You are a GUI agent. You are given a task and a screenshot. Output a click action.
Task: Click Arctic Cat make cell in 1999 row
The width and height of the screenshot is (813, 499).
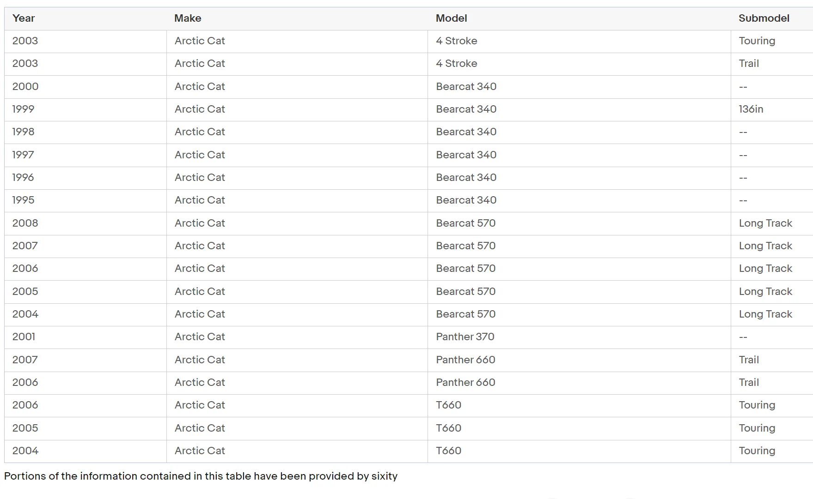click(x=200, y=109)
